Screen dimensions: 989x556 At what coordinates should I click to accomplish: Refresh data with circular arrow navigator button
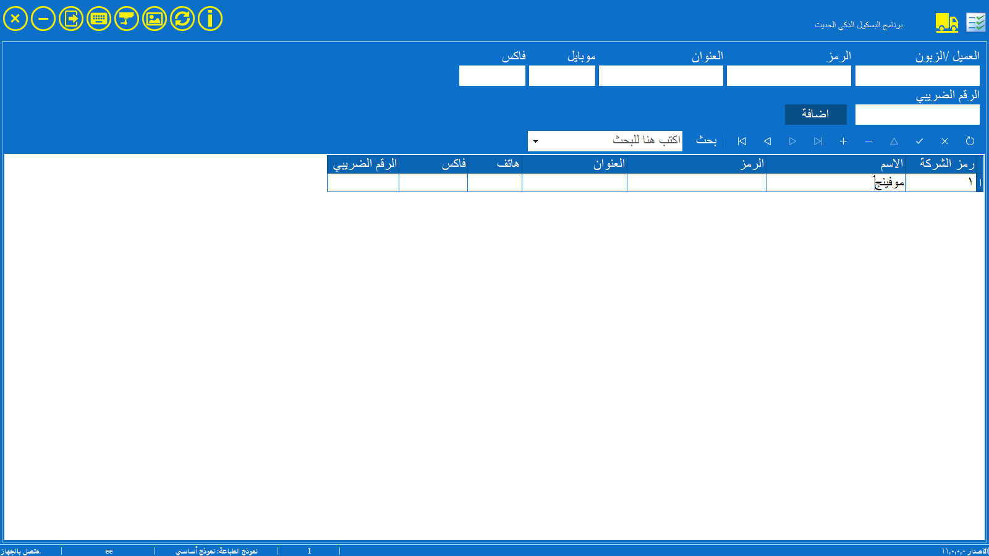tap(970, 141)
